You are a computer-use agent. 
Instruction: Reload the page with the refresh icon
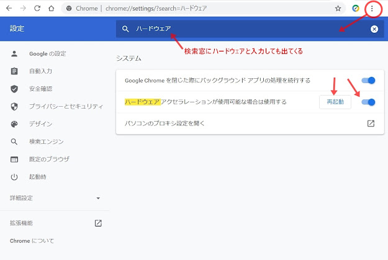pos(37,9)
